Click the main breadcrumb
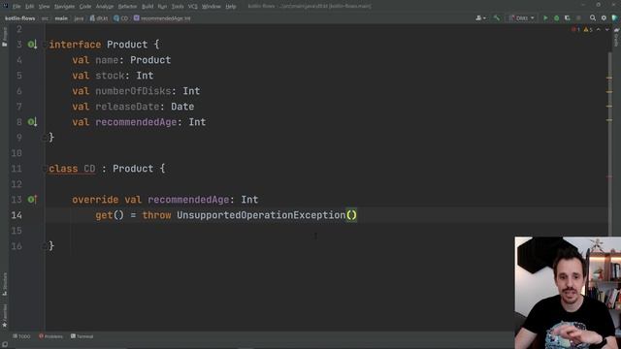 [x=61, y=18]
